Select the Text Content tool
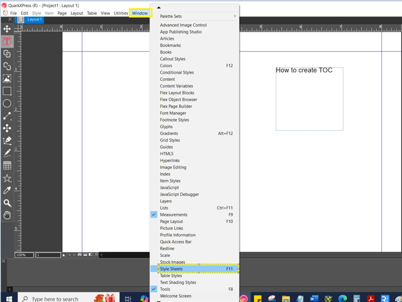Image resolution: width=402 pixels, height=302 pixels. (x=7, y=41)
